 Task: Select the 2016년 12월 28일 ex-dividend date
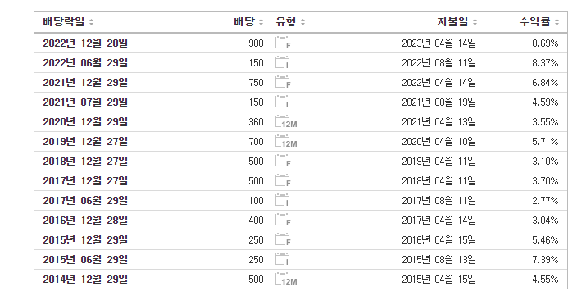(x=85, y=221)
